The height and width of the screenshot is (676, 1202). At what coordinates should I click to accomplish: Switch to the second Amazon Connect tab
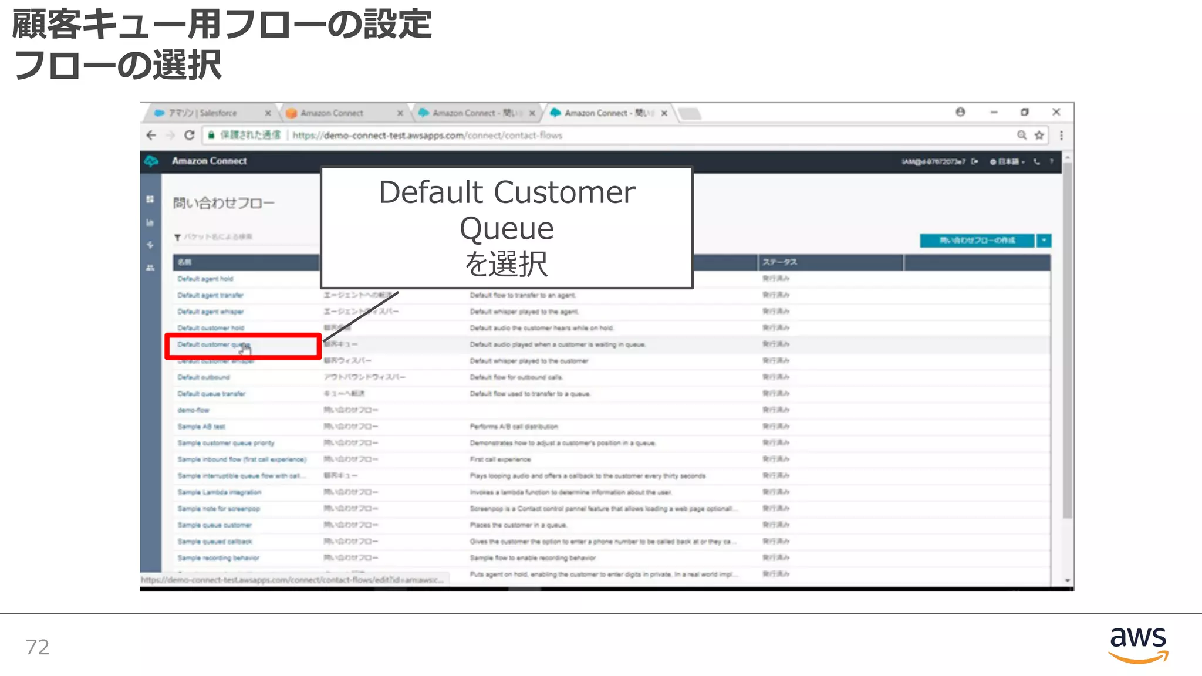(x=343, y=113)
